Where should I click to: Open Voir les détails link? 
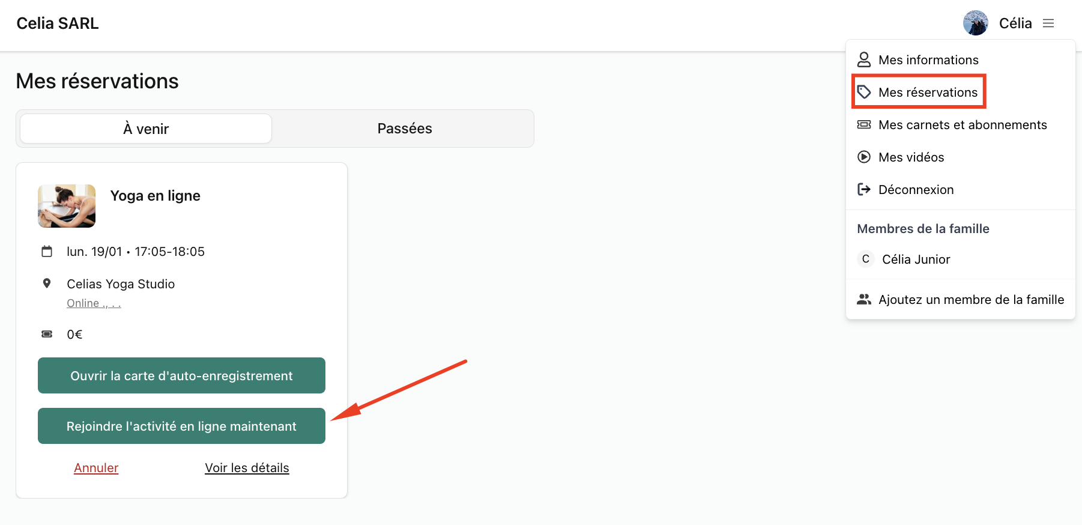247,467
